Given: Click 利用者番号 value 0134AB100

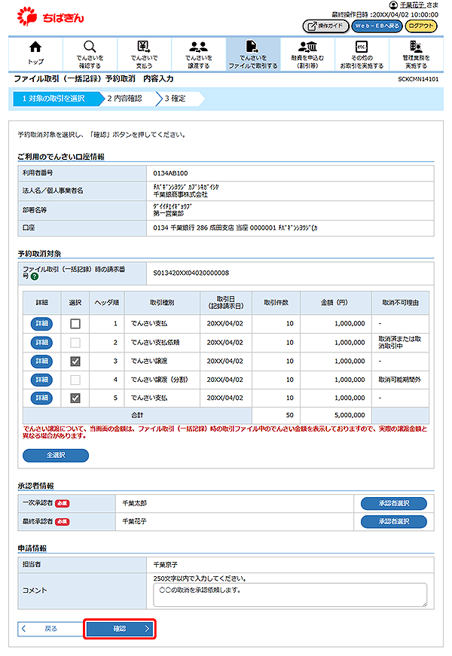Looking at the screenshot, I should pos(170,173).
